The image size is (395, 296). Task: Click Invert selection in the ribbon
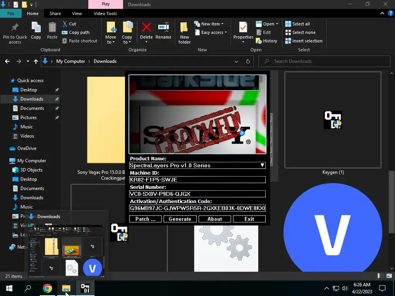click(x=304, y=41)
